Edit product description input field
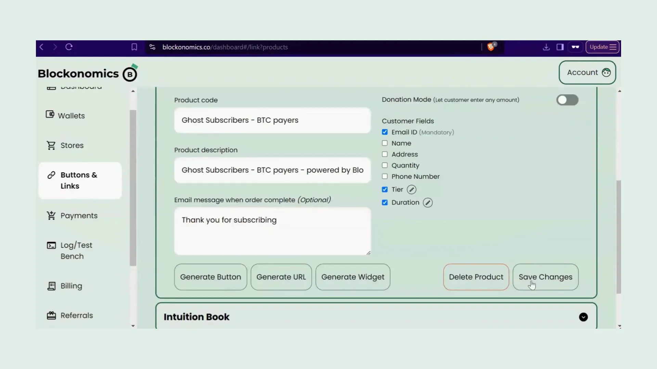Screen dimensions: 657x369 coord(272,170)
